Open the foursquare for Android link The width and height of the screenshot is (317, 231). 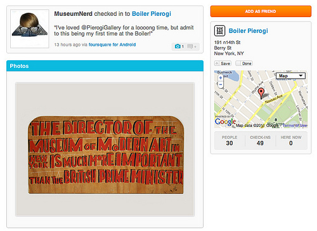[112, 44]
